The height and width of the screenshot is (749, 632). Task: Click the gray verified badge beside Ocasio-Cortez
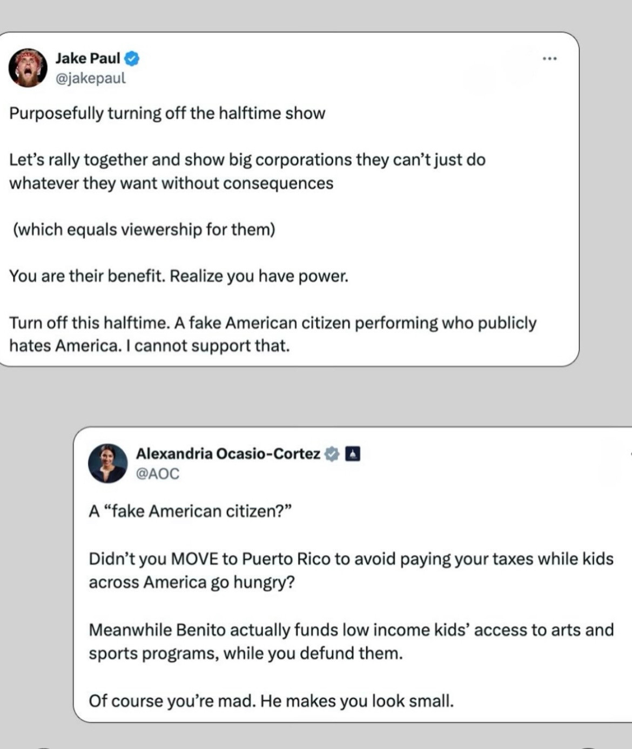pyautogui.click(x=331, y=454)
